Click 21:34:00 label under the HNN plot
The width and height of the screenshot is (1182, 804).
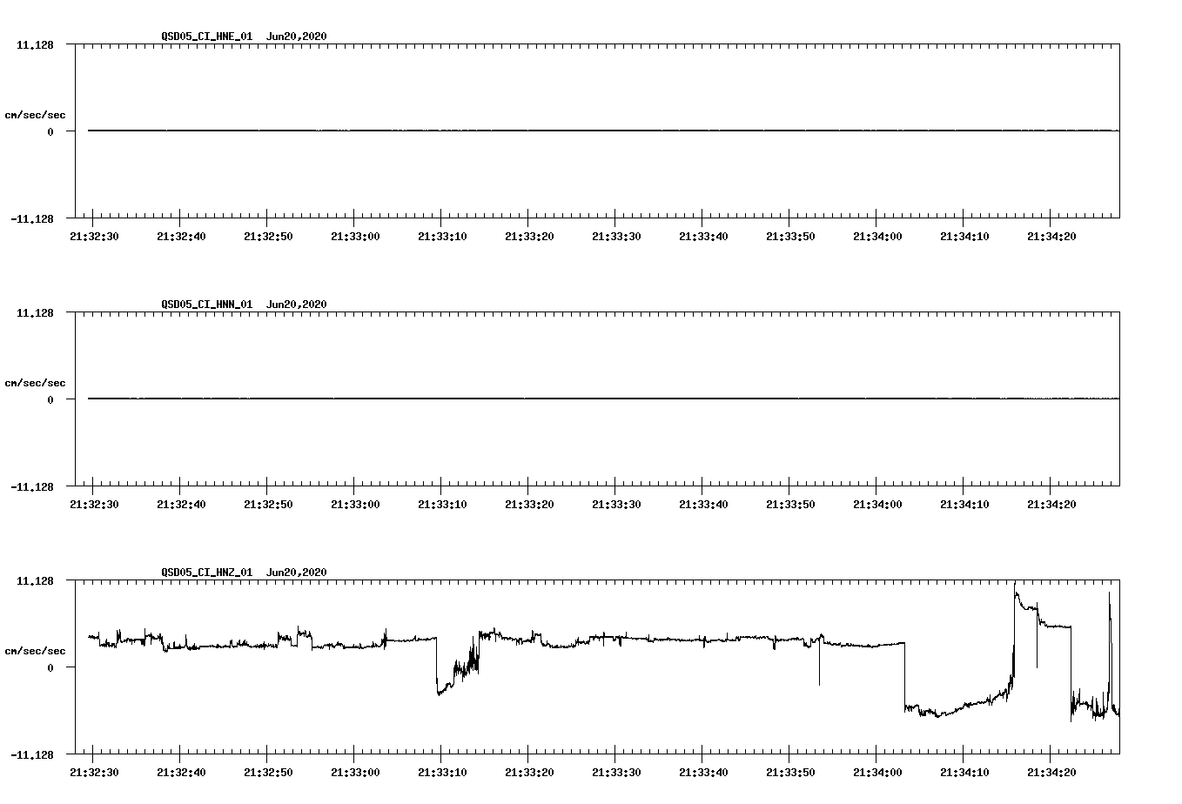[877, 505]
